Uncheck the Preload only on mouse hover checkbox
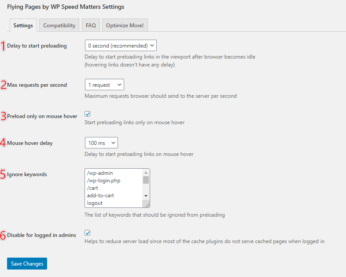The width and height of the screenshot is (346, 277). pyautogui.click(x=88, y=114)
